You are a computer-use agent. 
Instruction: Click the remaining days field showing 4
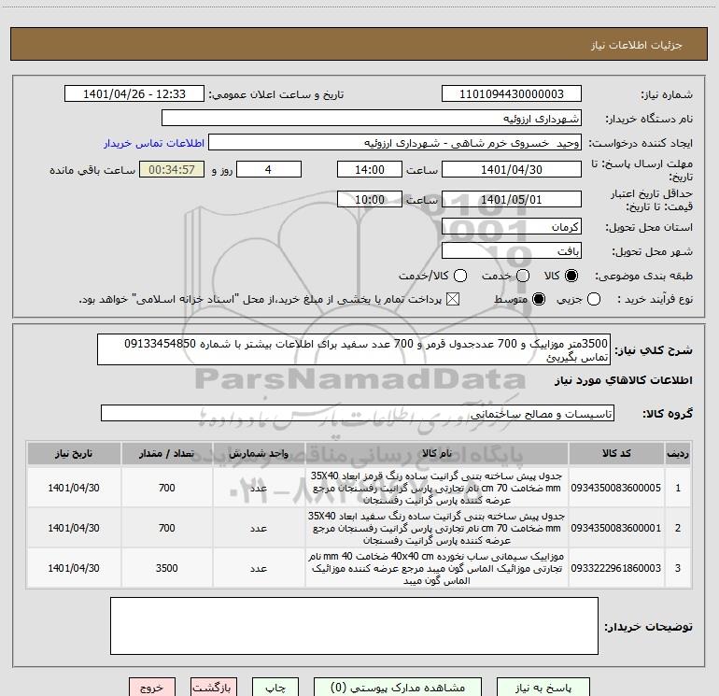[x=269, y=170]
